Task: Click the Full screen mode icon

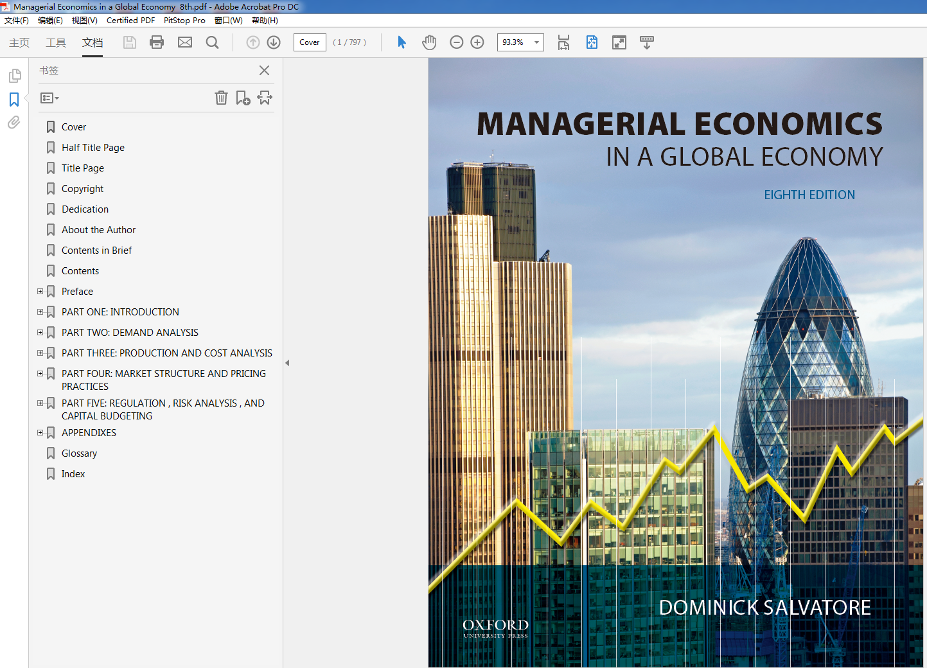Action: pyautogui.click(x=619, y=42)
